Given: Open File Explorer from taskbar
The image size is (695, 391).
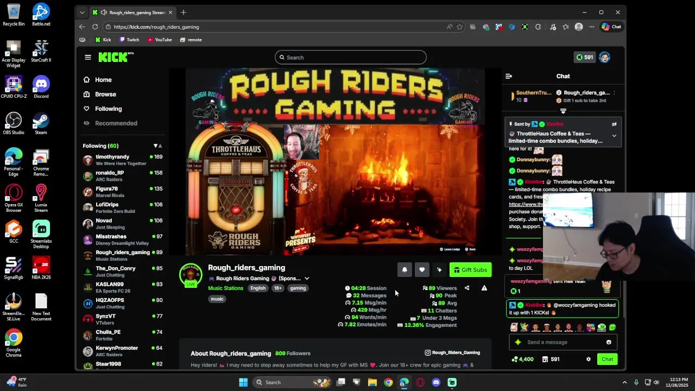Looking at the screenshot, I should [372, 382].
